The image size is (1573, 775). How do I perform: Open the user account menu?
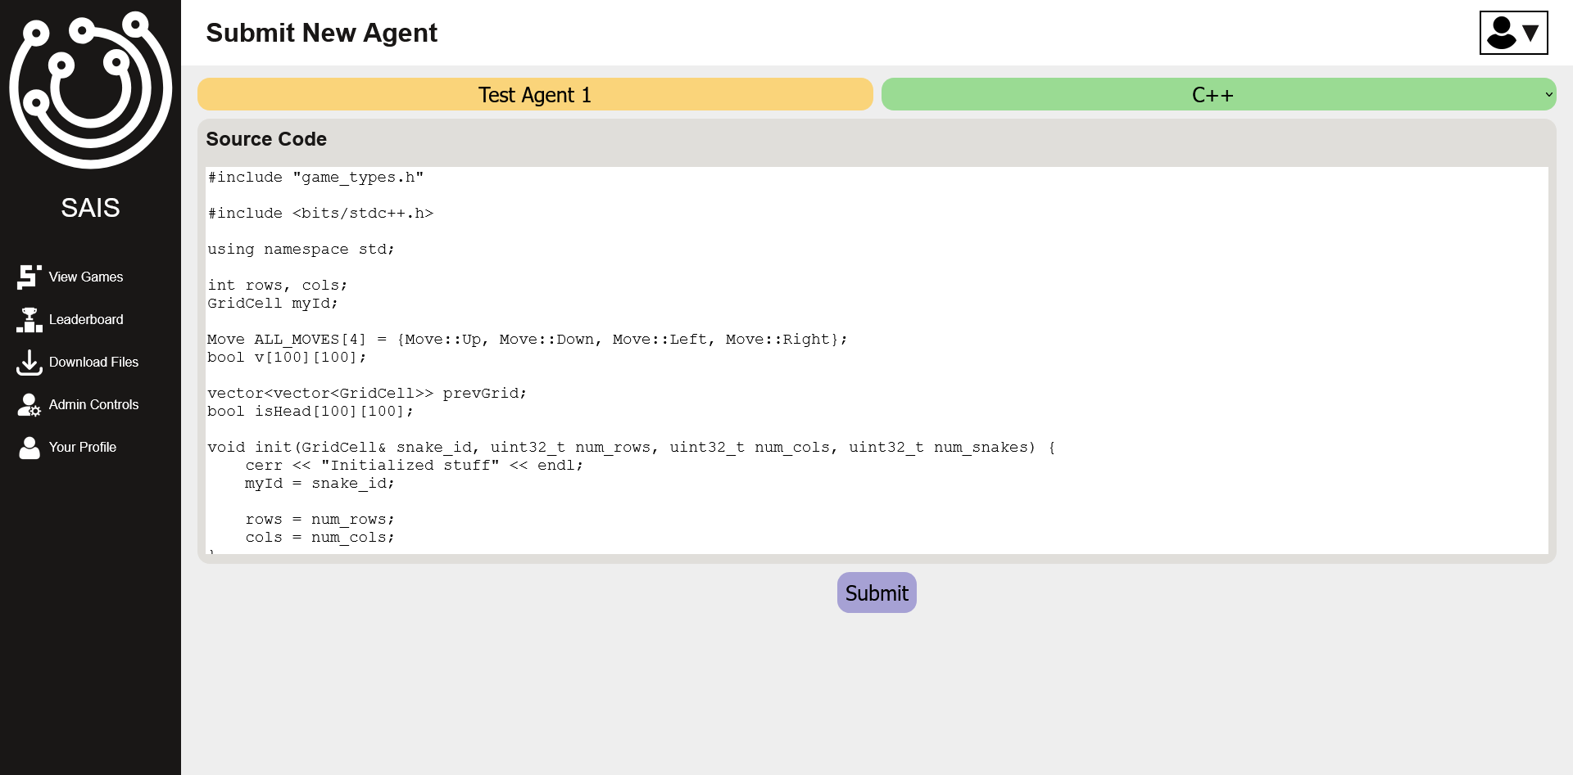click(x=1513, y=33)
